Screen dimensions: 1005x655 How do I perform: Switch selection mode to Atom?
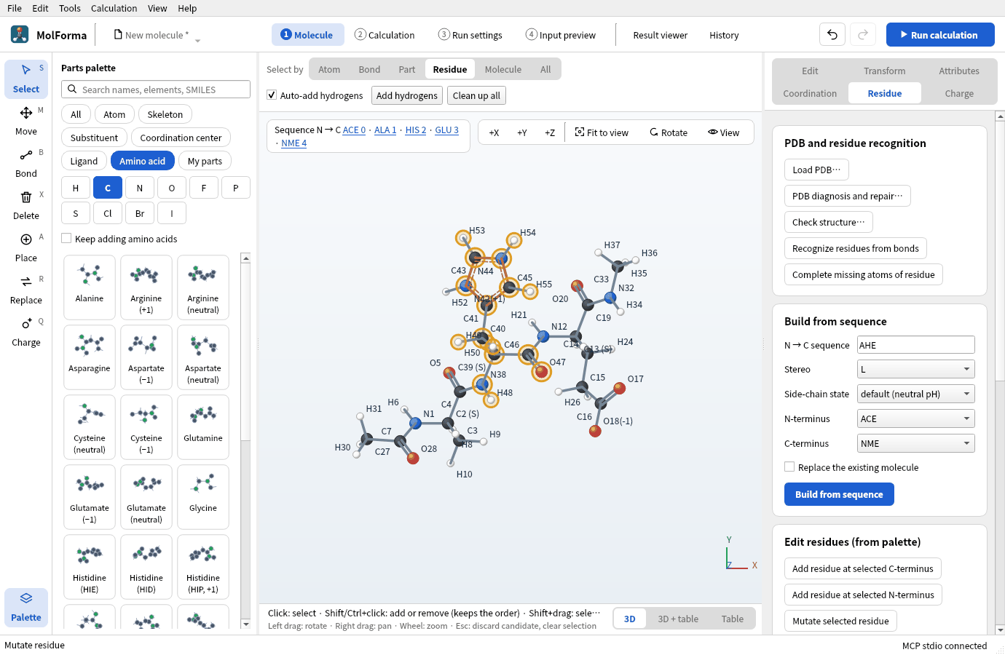click(x=329, y=69)
